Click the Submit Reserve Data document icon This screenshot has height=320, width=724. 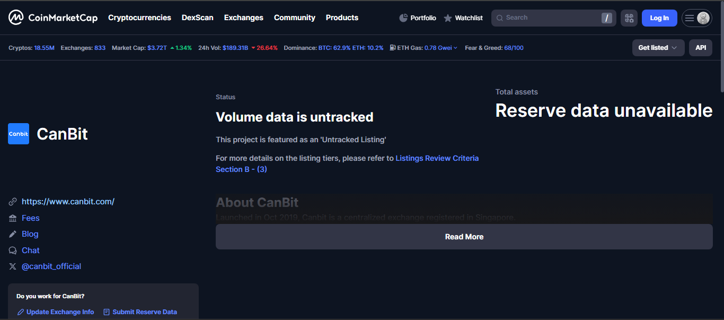pos(107,312)
